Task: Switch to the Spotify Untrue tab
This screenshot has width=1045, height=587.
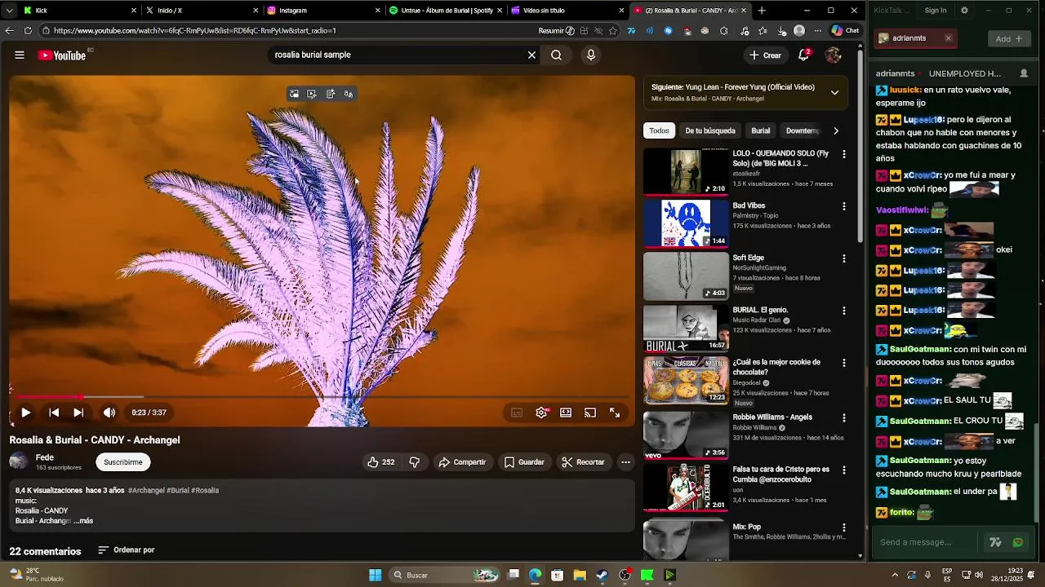Action: tap(445, 11)
